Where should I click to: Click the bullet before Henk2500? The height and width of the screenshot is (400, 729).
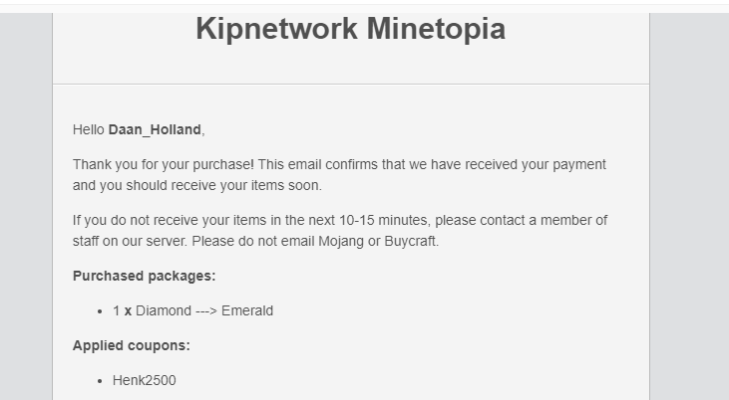click(102, 381)
